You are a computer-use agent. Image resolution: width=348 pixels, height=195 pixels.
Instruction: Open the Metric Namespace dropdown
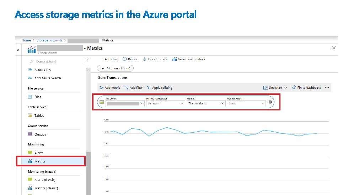tap(165, 103)
